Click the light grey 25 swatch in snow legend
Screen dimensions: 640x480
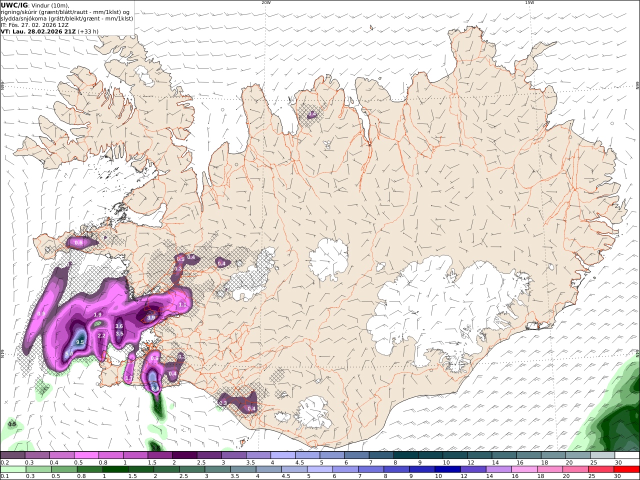[x=602, y=455]
